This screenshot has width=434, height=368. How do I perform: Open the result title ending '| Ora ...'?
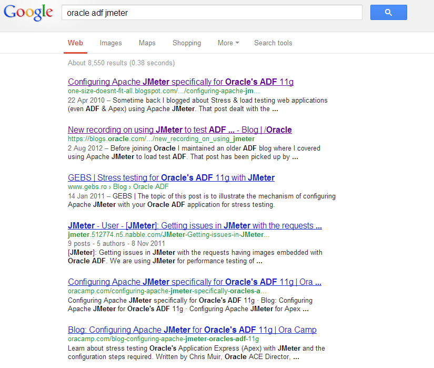194,282
